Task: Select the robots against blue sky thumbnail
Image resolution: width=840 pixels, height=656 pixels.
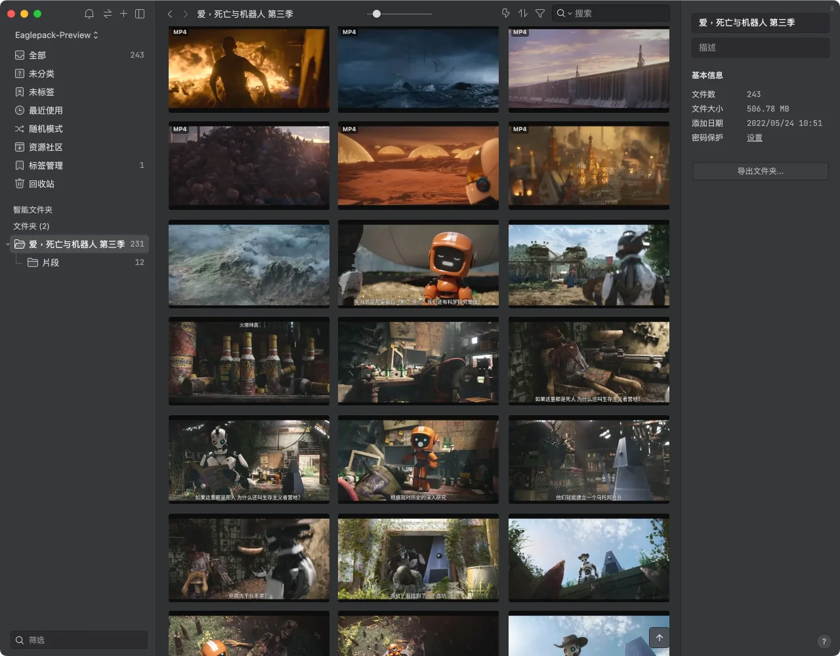Action: click(x=589, y=558)
